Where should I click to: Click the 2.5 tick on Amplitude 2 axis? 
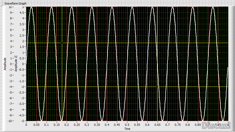(22, 35)
